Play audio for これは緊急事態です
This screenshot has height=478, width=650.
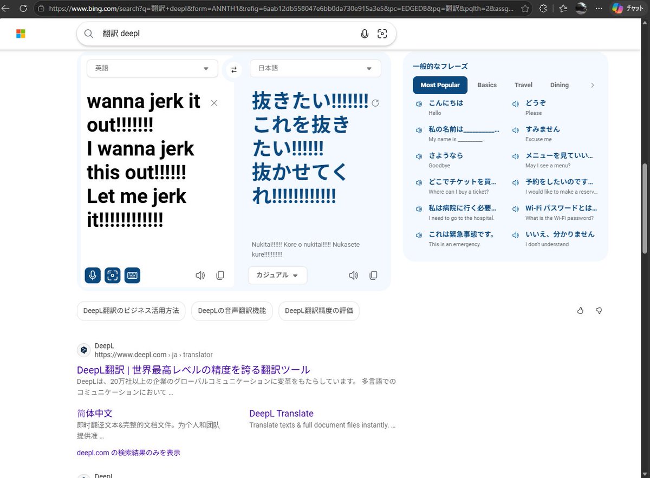pos(419,235)
